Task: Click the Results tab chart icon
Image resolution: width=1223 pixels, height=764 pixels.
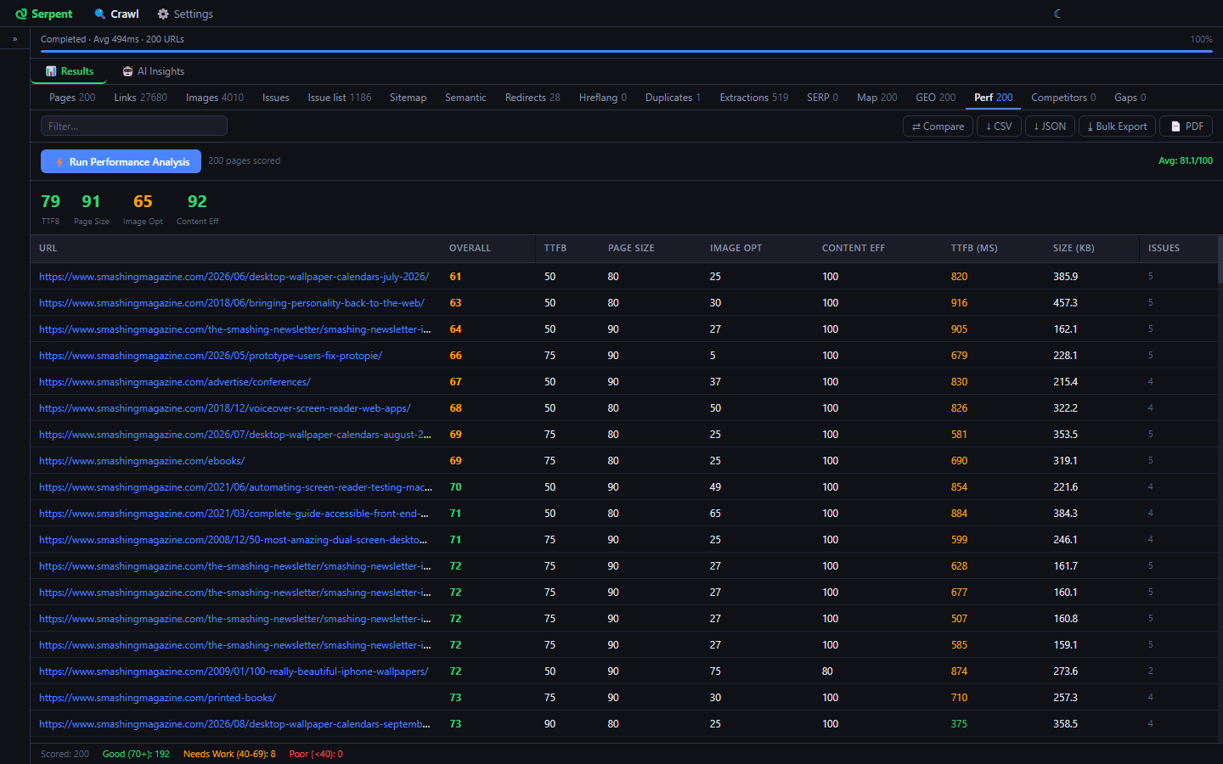Action: pos(51,71)
